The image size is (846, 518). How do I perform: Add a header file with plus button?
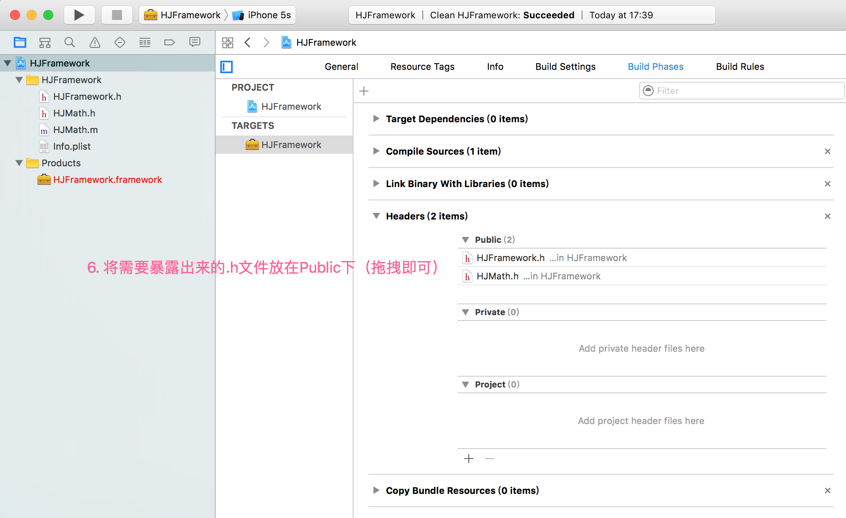pos(469,459)
